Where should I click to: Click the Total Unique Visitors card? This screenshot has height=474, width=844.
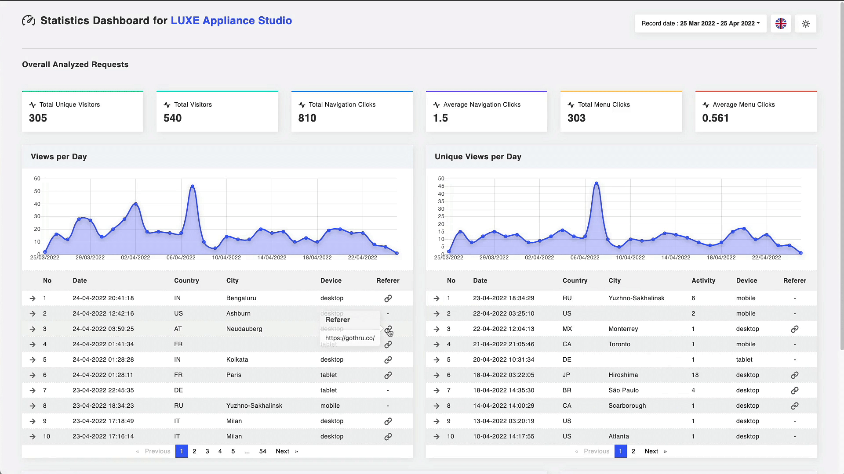click(x=83, y=111)
